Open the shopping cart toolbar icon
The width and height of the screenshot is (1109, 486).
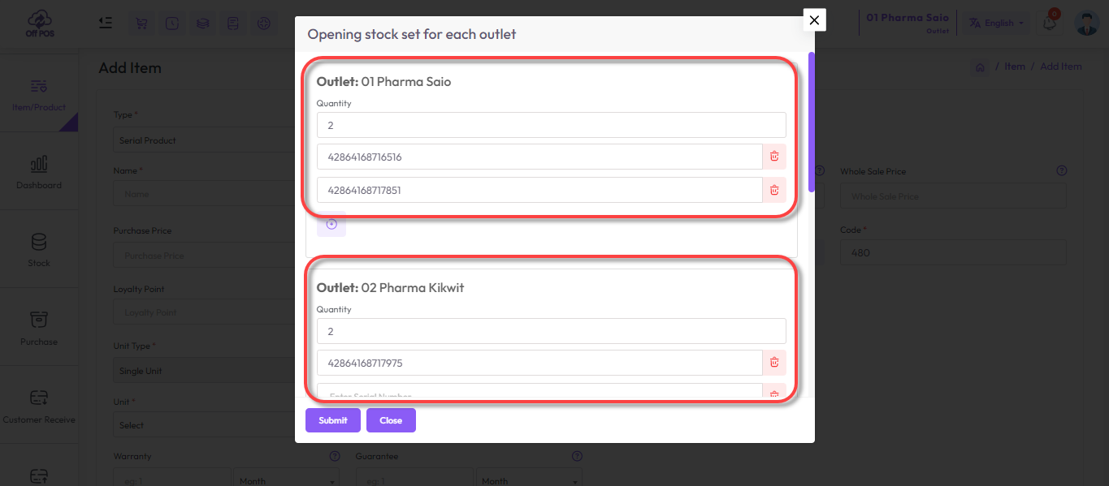point(141,23)
